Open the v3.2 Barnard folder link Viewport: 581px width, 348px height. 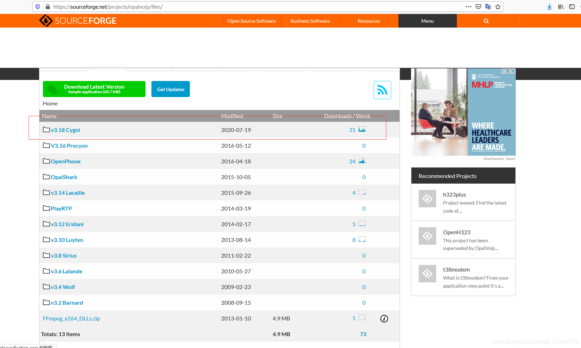(67, 303)
